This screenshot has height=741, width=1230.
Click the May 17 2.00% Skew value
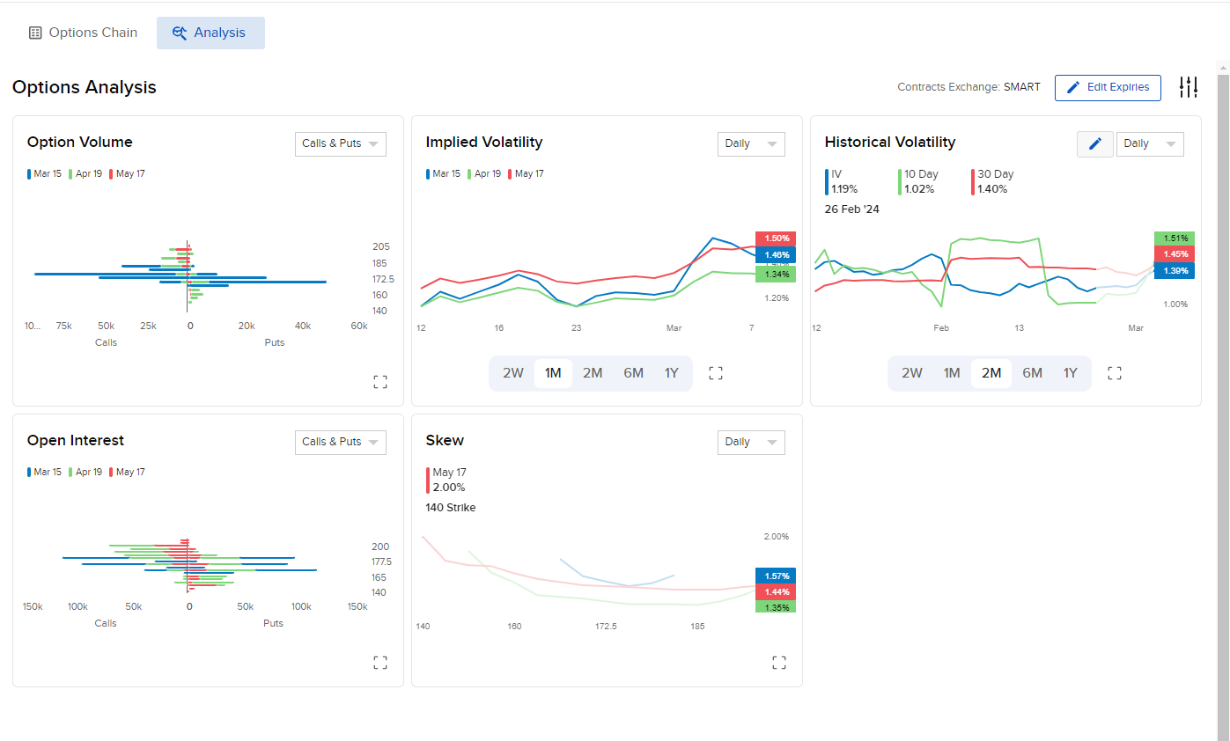(446, 481)
